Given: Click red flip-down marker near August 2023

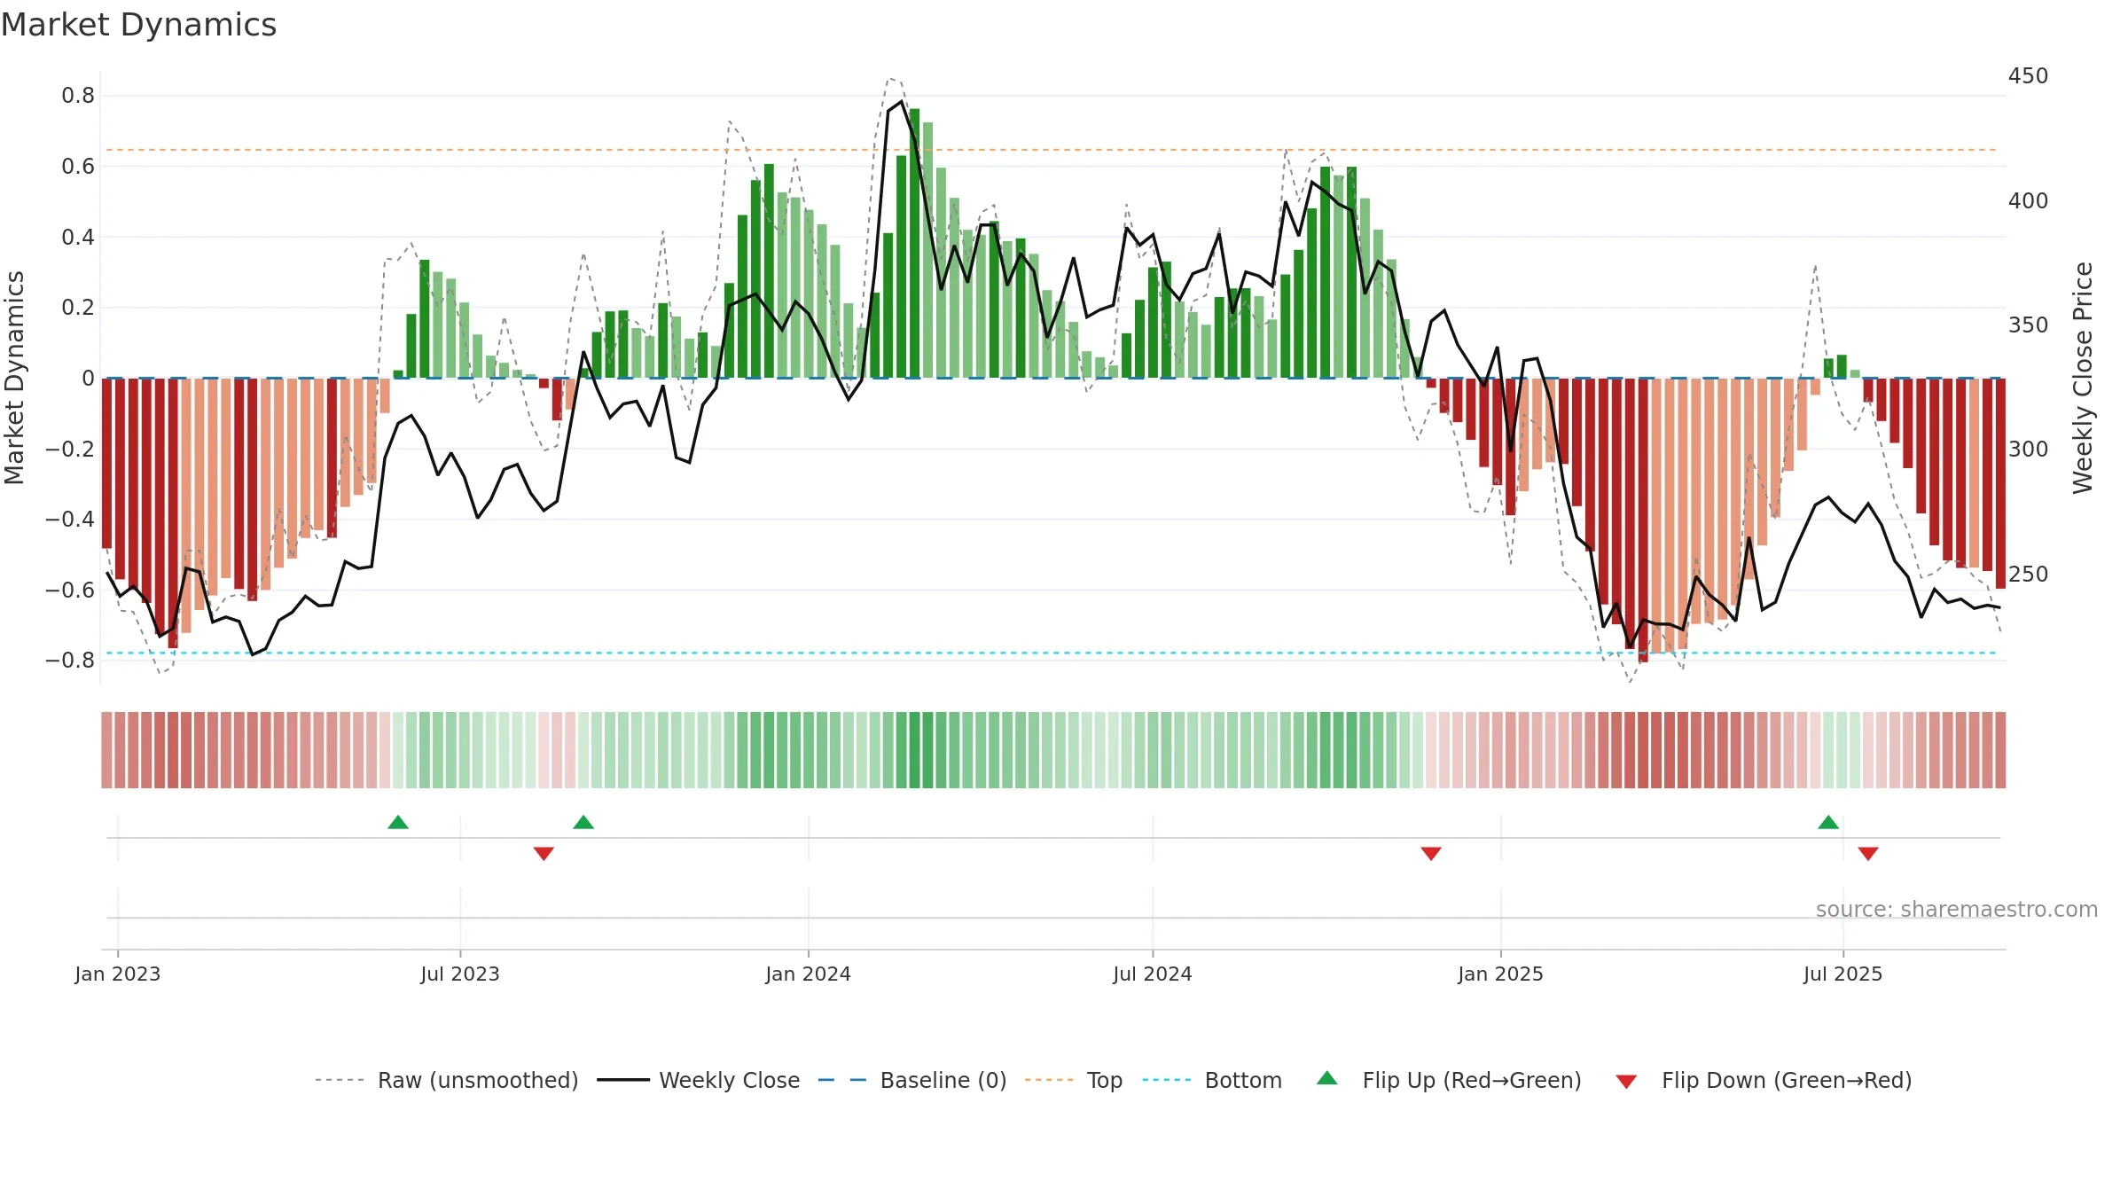Looking at the screenshot, I should point(544,853).
